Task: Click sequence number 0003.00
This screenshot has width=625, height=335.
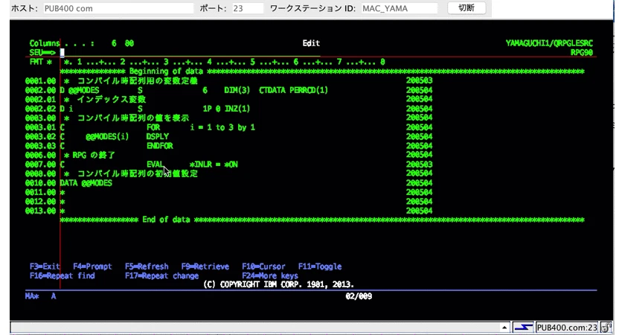Action: (40, 118)
